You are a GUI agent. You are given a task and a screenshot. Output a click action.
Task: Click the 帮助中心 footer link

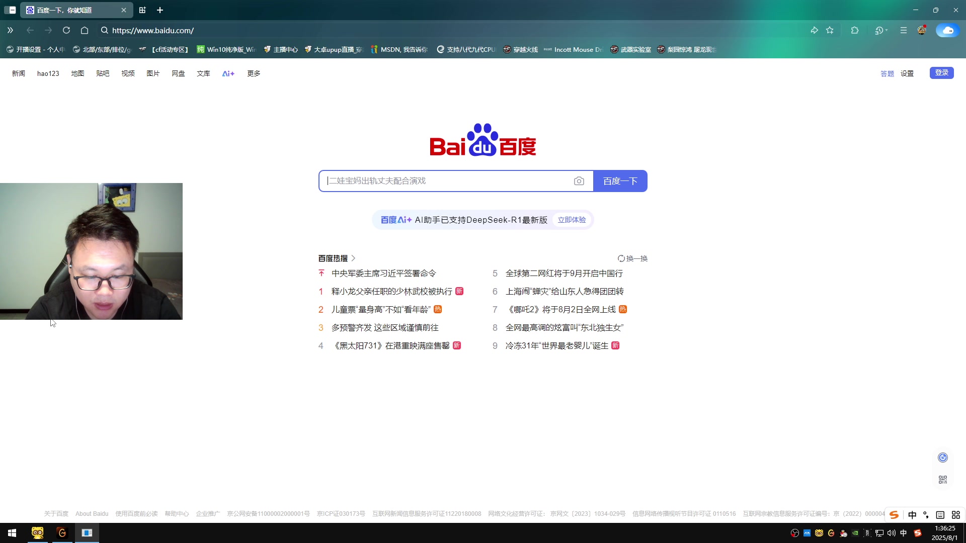177,514
